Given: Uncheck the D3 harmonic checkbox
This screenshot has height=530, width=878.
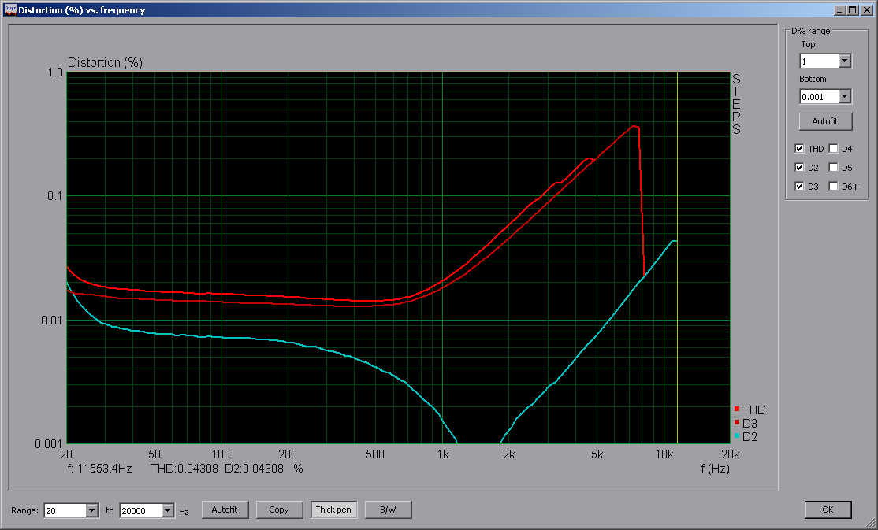Looking at the screenshot, I should pos(800,187).
